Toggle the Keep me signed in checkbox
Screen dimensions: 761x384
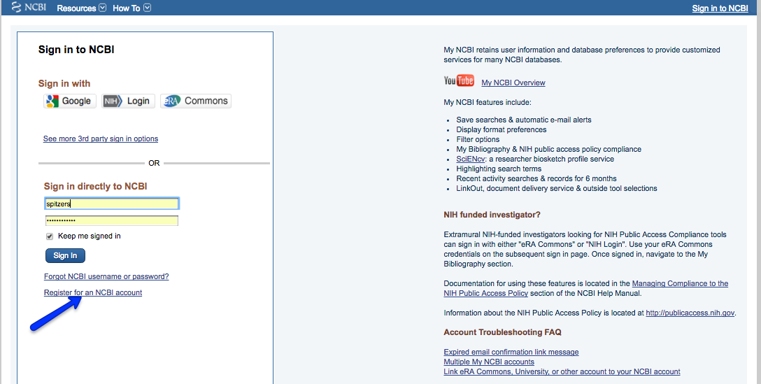(50, 236)
